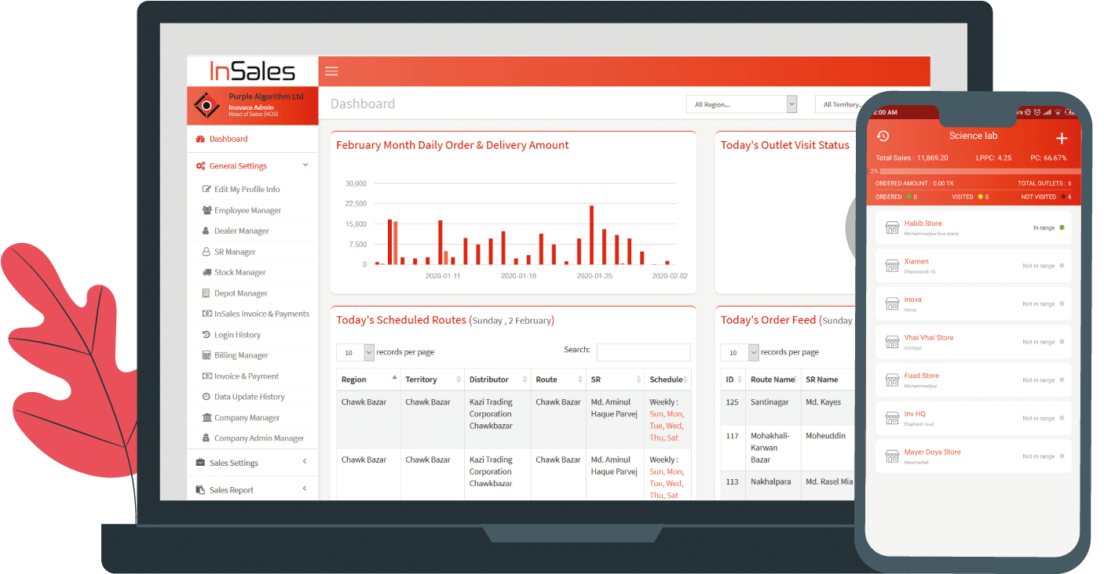This screenshot has width=1104, height=574.
Task: Open Company Manager menu item
Action: 252,418
